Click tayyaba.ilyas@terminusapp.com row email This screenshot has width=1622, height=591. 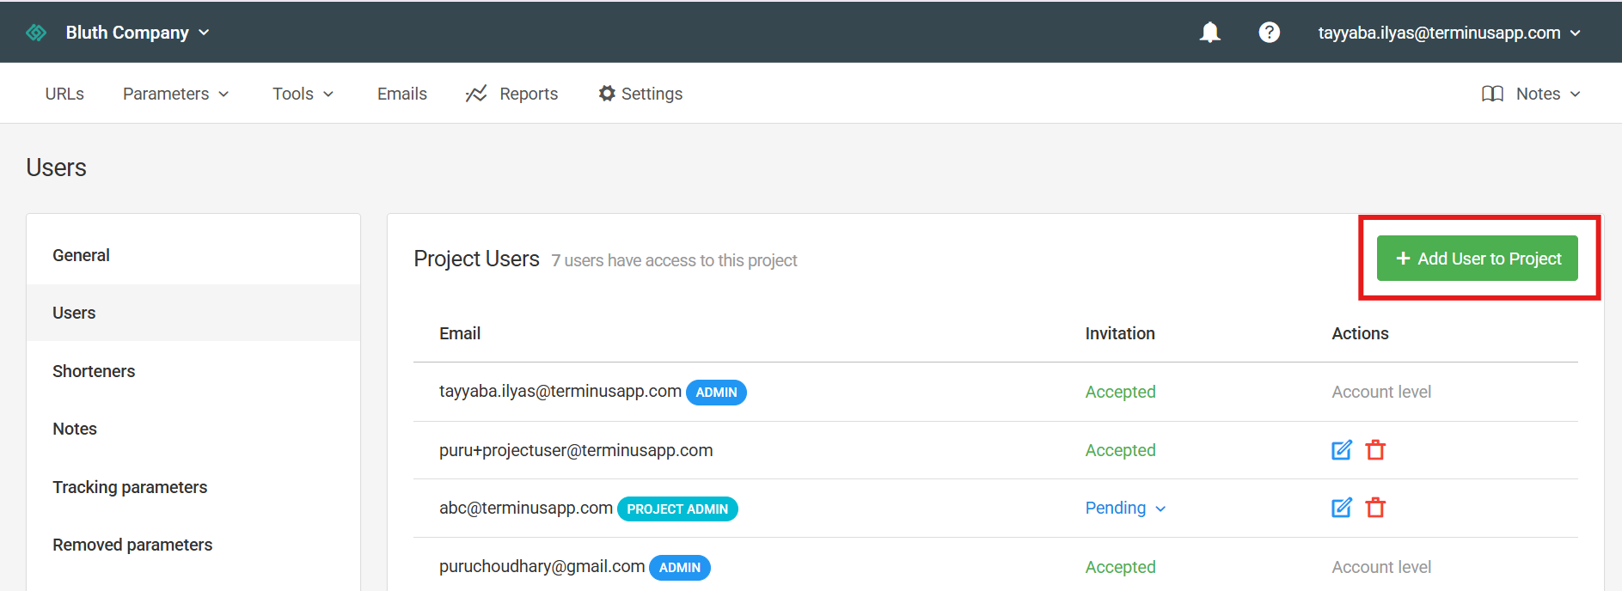(560, 392)
